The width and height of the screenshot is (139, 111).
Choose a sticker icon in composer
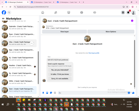51,93
